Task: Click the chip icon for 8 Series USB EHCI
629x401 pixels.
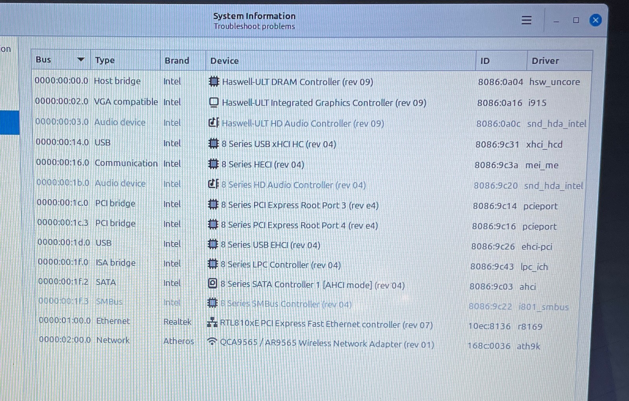Action: pos(213,245)
